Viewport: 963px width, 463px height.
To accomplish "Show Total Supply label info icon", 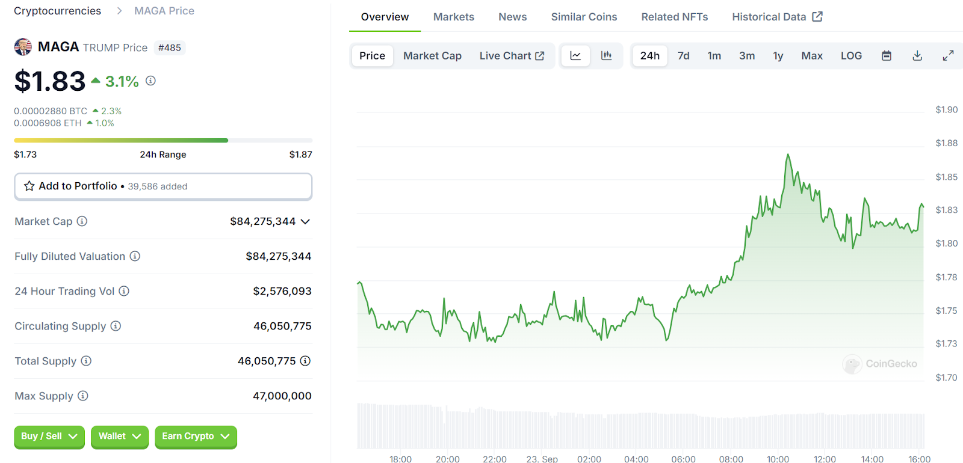I will coord(86,361).
